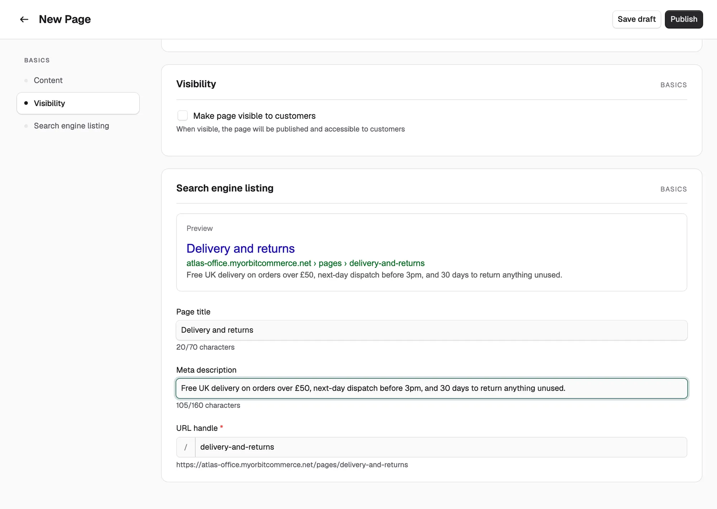
Task: Click the Make page visible to customers label
Action: pyautogui.click(x=254, y=116)
